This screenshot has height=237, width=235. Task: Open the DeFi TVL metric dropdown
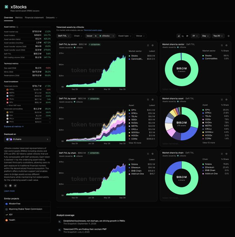point(64,36)
